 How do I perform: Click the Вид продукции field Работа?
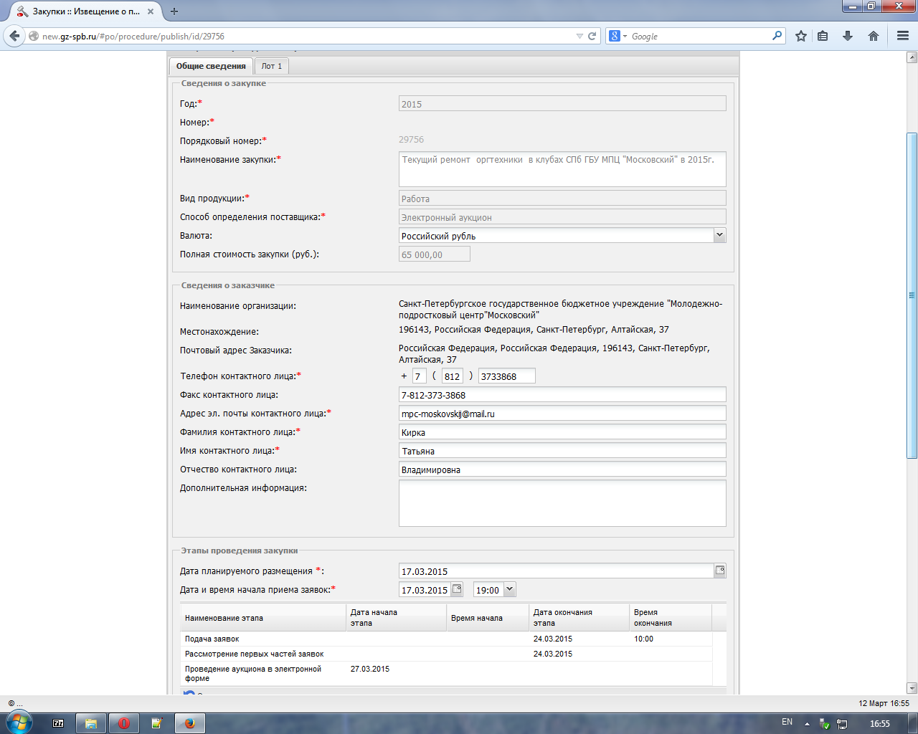point(562,198)
